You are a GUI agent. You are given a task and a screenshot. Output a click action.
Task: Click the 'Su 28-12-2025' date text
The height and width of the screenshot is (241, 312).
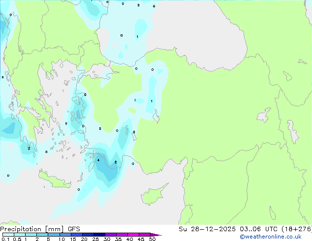coord(207,229)
